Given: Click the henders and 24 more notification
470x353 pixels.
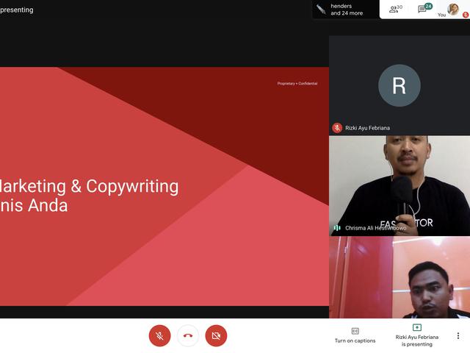Looking at the screenshot, I should 346,10.
